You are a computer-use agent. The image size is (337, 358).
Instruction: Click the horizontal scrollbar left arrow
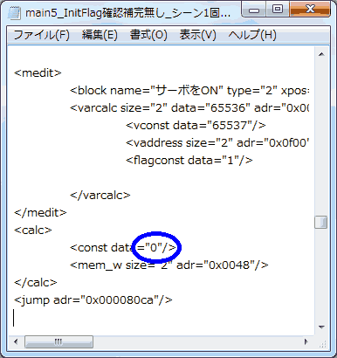pos(16,341)
